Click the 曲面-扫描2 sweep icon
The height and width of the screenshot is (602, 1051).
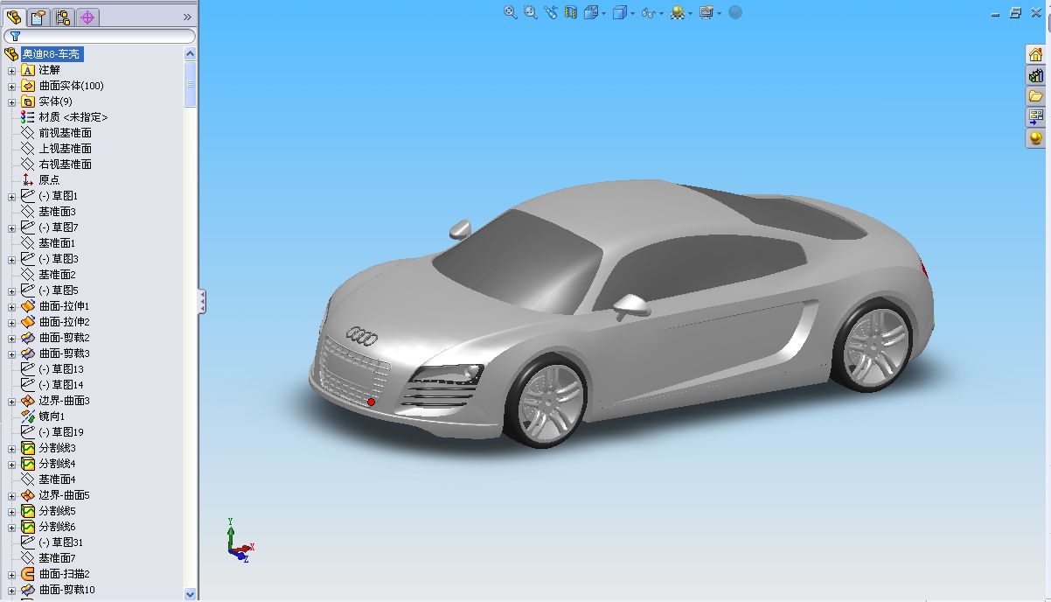click(28, 574)
